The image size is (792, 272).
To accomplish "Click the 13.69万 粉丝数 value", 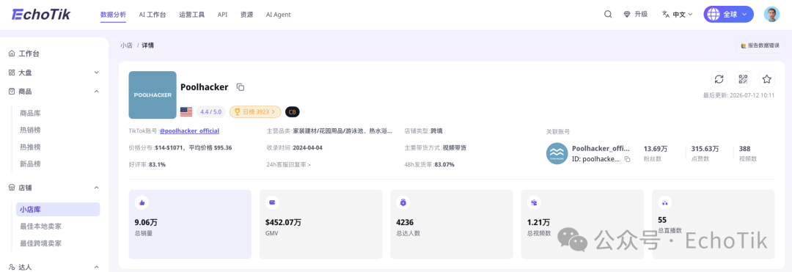I will point(655,149).
